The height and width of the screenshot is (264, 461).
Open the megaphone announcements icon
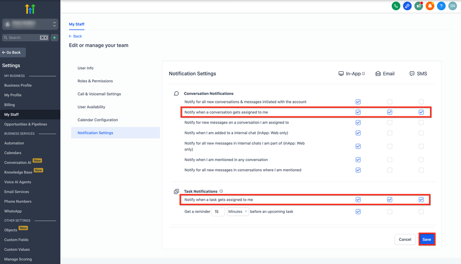419,6
